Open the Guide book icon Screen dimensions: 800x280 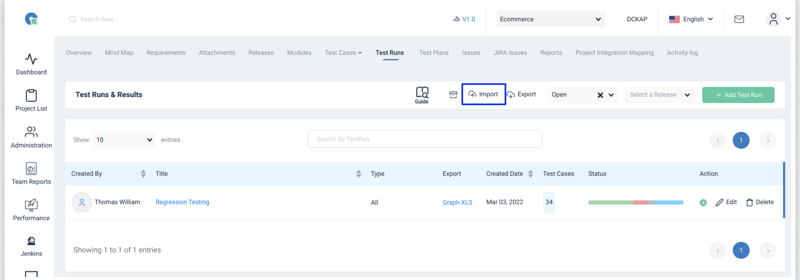pyautogui.click(x=422, y=95)
